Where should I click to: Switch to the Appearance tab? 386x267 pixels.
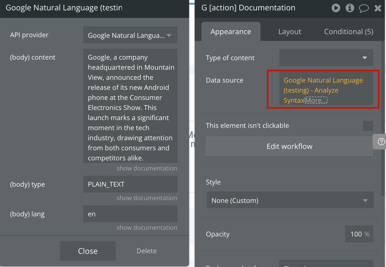[231, 32]
